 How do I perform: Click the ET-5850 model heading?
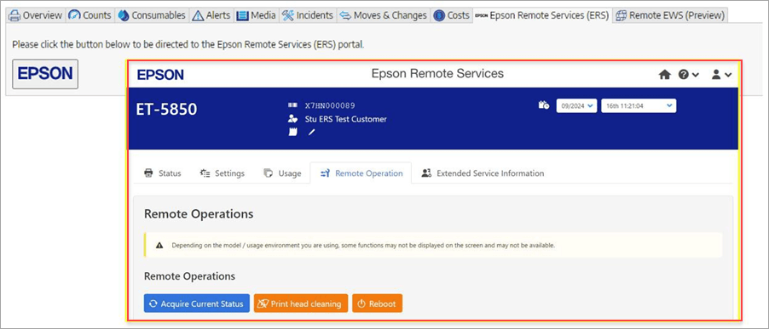pyautogui.click(x=167, y=110)
